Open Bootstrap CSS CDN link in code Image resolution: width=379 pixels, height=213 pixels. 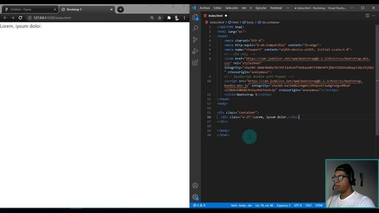click(x=307, y=59)
